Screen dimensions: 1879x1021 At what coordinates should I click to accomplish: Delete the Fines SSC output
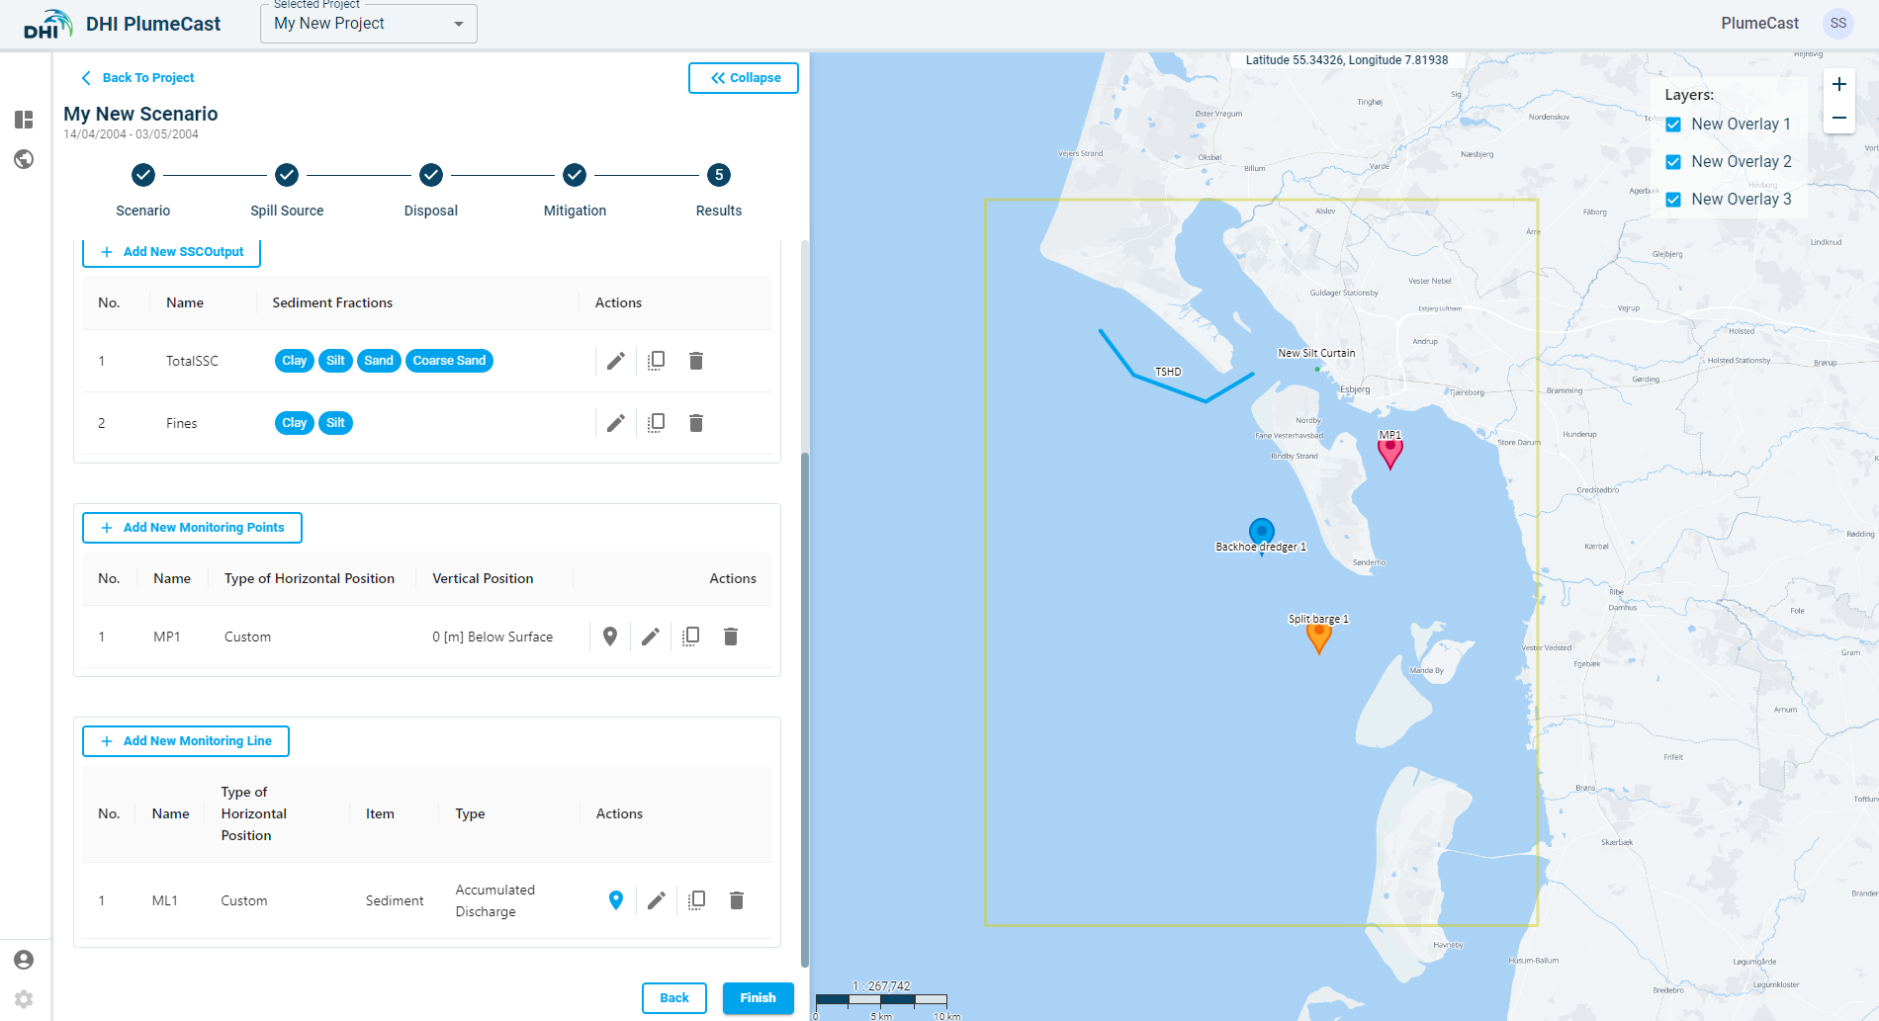click(x=696, y=423)
